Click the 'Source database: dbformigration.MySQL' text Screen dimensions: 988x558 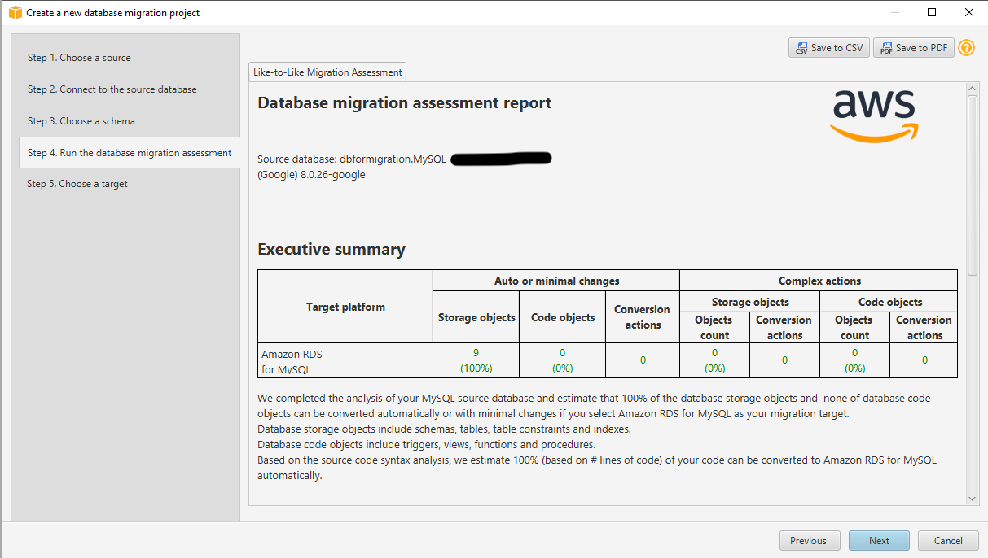(352, 159)
